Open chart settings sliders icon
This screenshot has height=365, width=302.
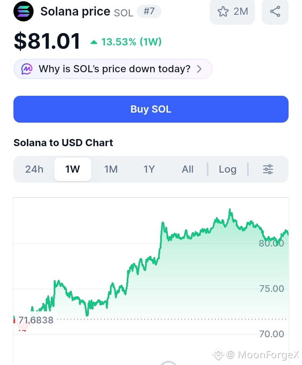point(268,169)
